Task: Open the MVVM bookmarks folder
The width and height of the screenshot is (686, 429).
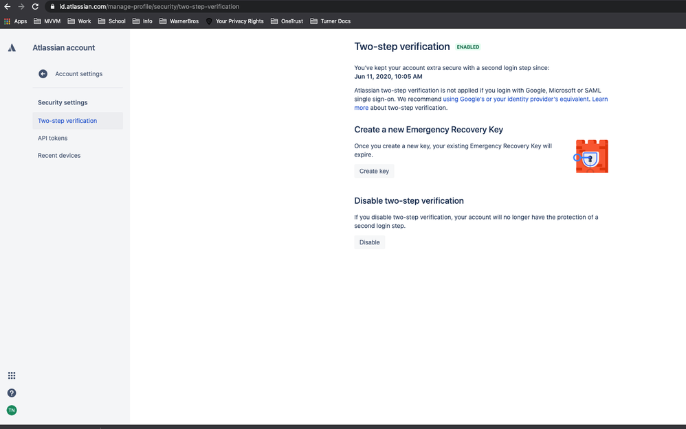Action: [x=47, y=21]
